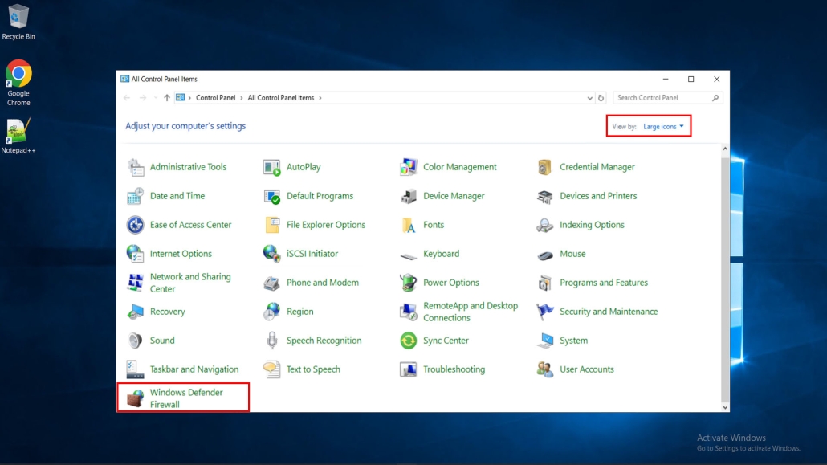
Task: Open the Taskbar and Navigation icon
Action: 136,369
